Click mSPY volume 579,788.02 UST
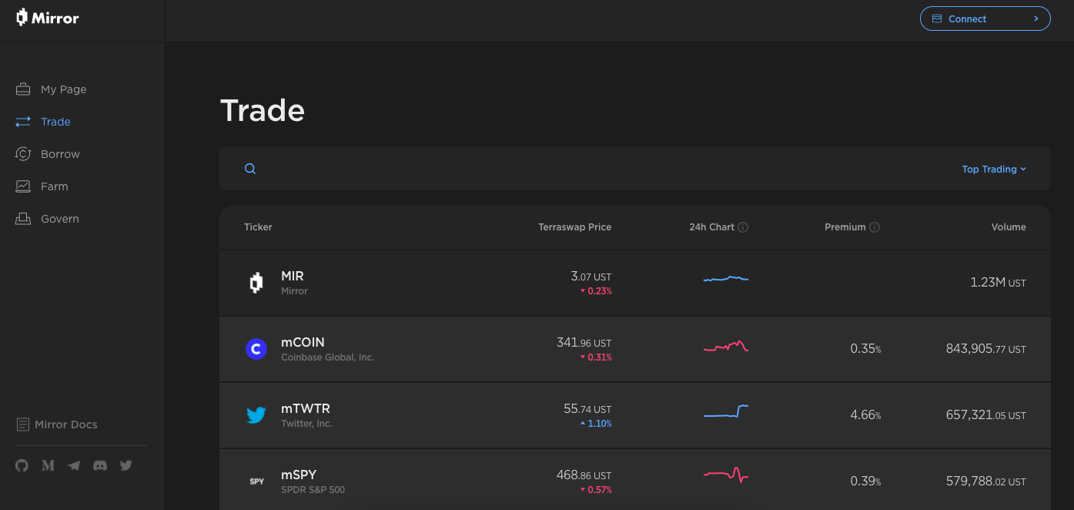1074x510 pixels. point(986,481)
